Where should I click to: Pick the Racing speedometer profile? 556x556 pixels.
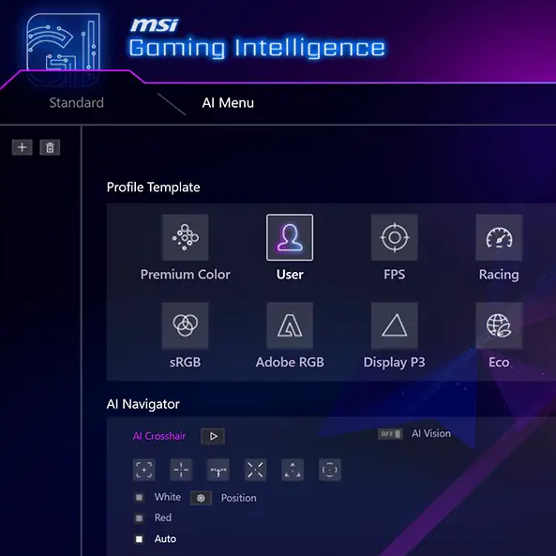(x=499, y=237)
